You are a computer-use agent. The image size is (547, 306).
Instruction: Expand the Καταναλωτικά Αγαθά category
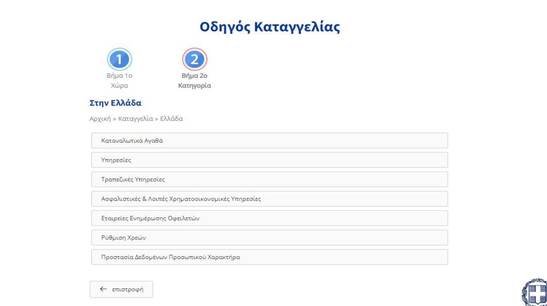[x=269, y=140]
